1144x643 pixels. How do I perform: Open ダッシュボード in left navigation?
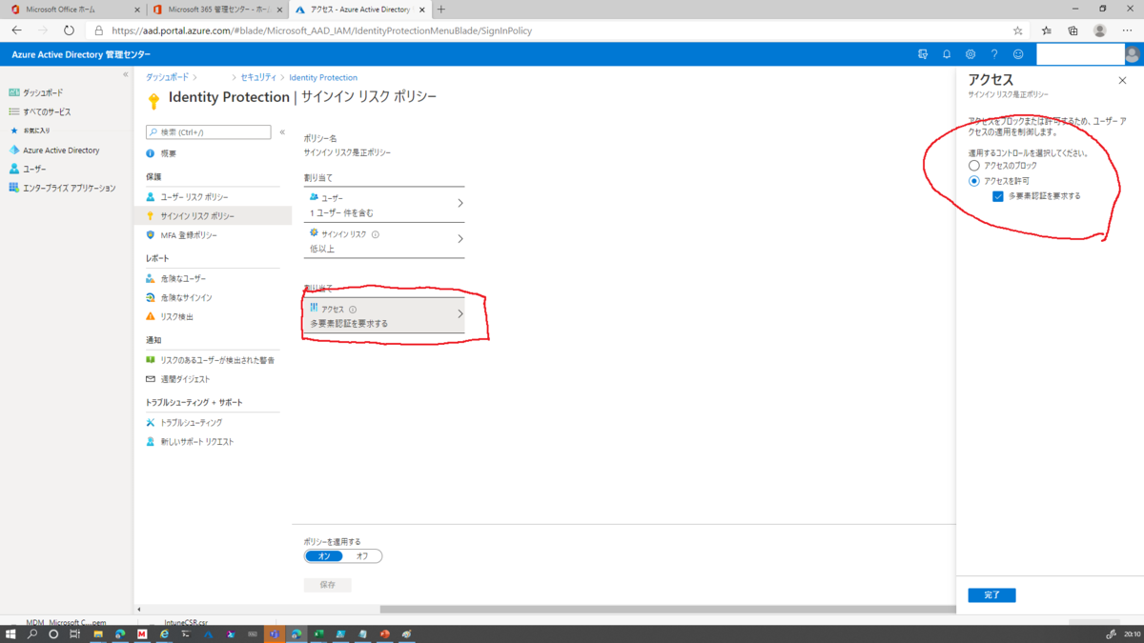pyautogui.click(x=43, y=92)
